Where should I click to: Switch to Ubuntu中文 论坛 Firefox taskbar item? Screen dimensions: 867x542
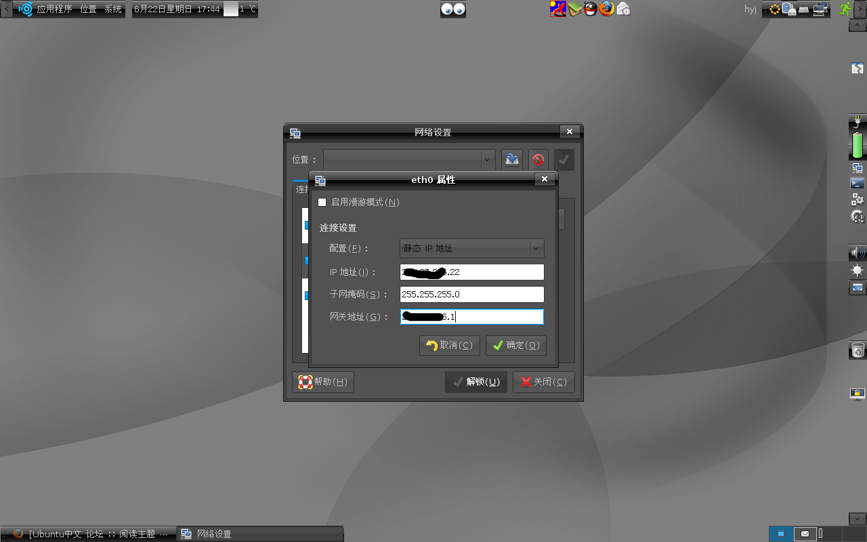click(x=92, y=534)
